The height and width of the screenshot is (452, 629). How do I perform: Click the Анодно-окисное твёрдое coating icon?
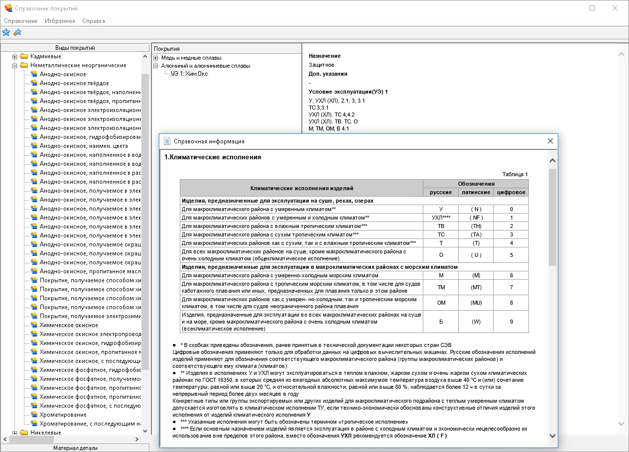click(34, 83)
